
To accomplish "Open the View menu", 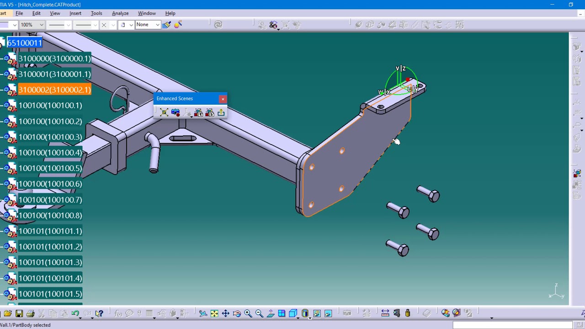I will [x=55, y=13].
